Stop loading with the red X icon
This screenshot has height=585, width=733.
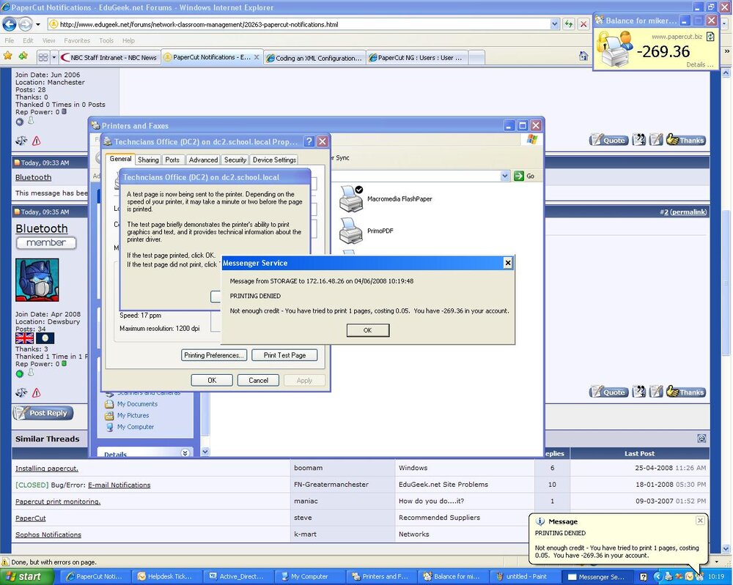coord(583,24)
